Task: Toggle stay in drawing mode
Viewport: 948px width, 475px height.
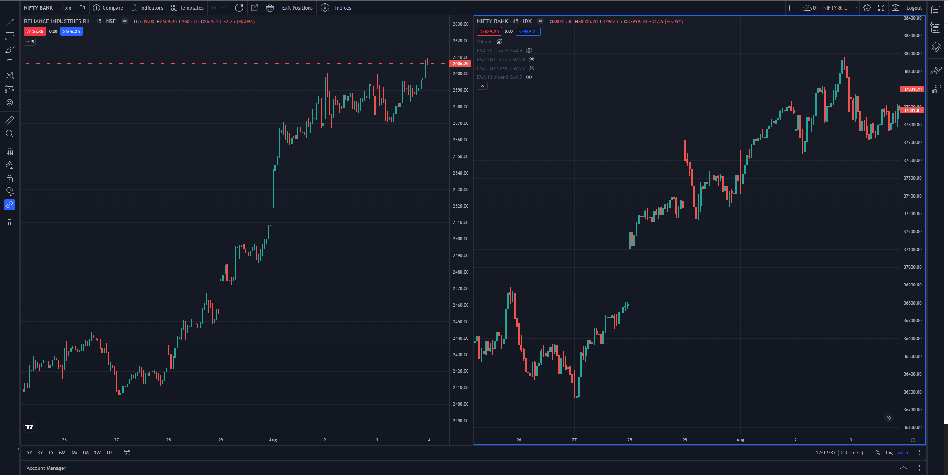Action: tap(10, 165)
